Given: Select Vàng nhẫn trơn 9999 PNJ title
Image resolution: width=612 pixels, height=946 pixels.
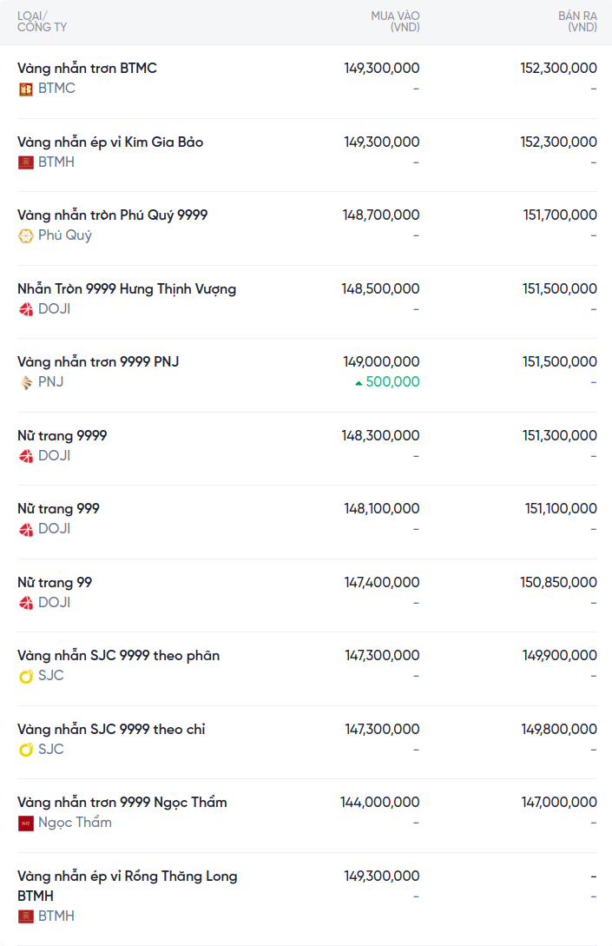Looking at the screenshot, I should [x=98, y=361].
